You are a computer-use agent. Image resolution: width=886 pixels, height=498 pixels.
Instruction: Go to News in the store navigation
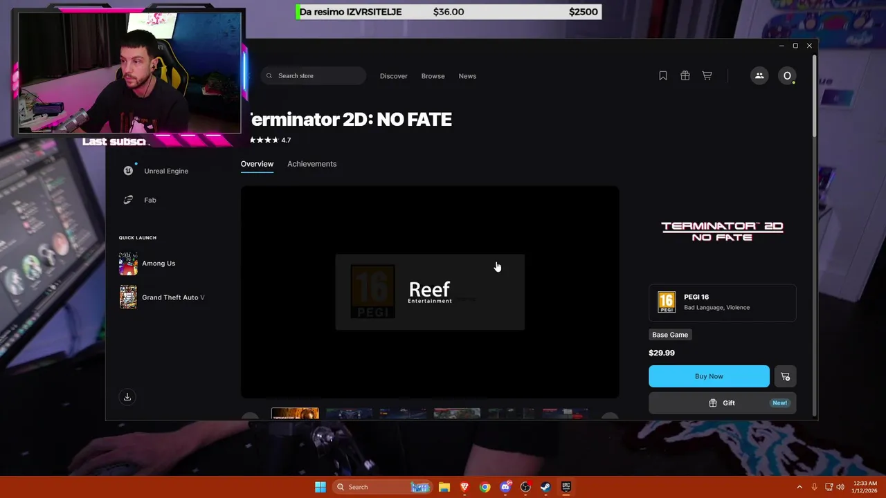click(x=467, y=76)
